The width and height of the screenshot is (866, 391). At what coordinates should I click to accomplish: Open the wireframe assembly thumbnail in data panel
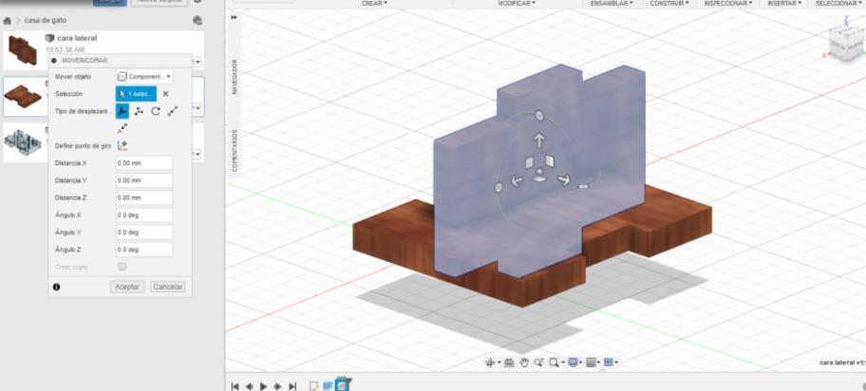pos(23,142)
